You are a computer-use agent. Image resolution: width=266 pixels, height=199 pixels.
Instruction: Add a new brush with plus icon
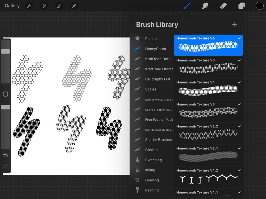[234, 24]
